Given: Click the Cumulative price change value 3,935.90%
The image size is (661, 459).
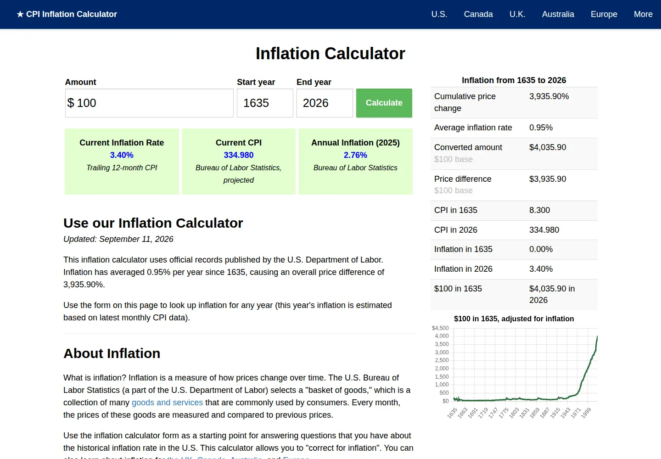Looking at the screenshot, I should [x=549, y=96].
